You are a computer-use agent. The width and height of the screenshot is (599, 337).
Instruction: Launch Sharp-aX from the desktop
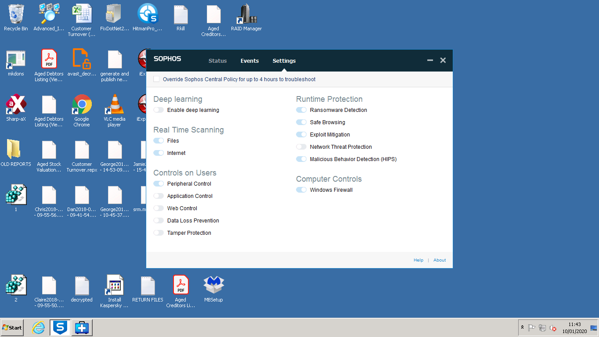[16, 105]
